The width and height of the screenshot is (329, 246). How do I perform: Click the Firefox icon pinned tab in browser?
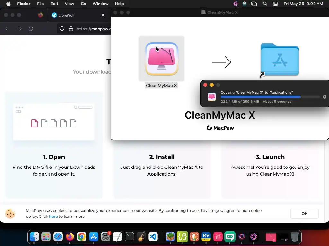click(x=40, y=15)
